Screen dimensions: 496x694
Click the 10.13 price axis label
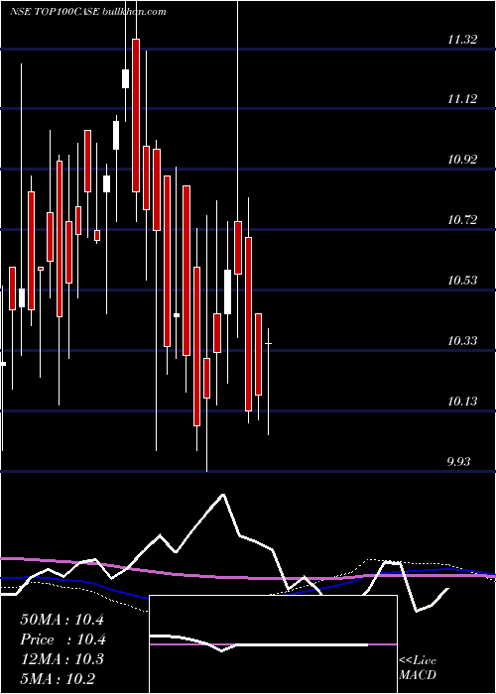coord(462,402)
